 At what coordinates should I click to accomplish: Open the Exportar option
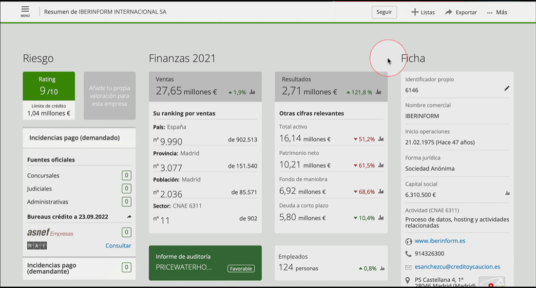tap(461, 12)
